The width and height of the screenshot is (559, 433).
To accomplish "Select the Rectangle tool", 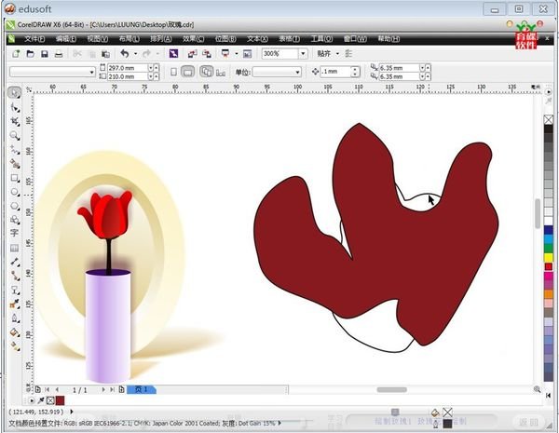I will pos(15,177).
